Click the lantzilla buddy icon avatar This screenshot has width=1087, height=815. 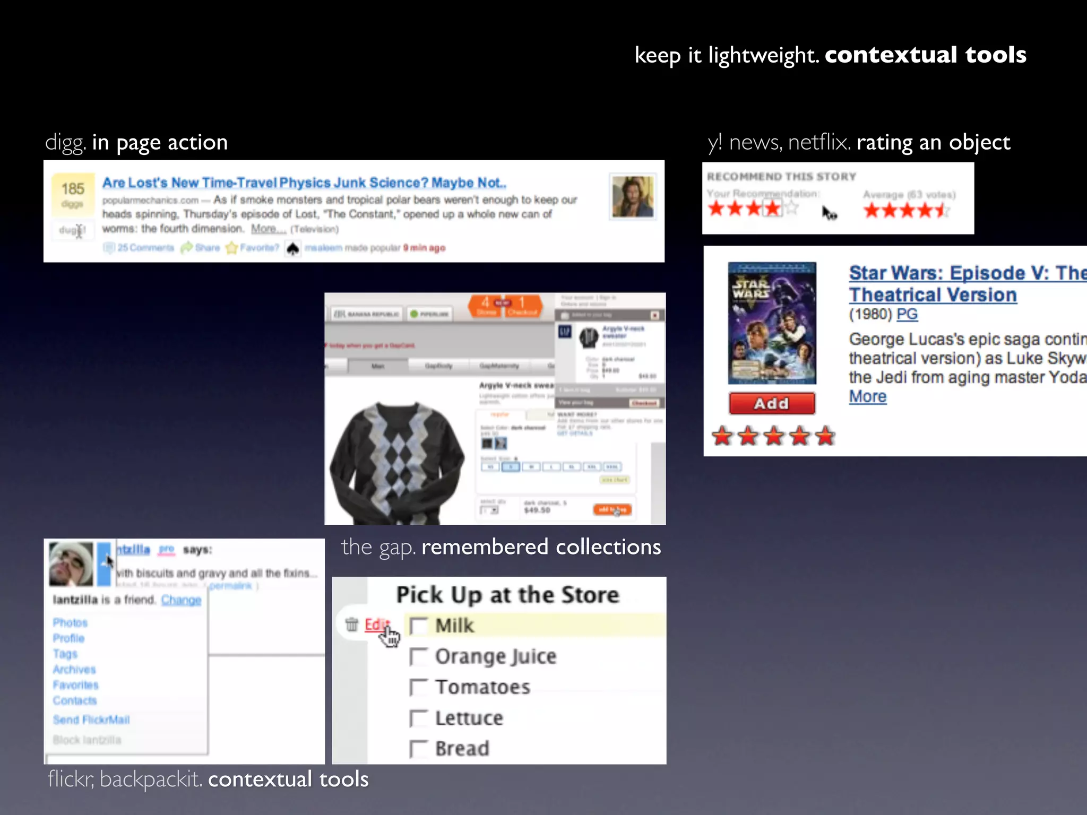pos(71,563)
